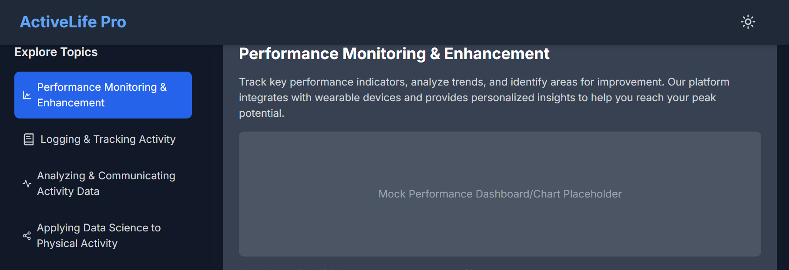Click the Performance Monitoring & Enhancement main heading

pos(394,54)
